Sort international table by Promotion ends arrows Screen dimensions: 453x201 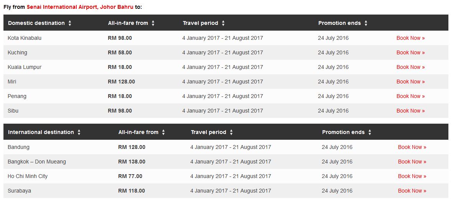pyautogui.click(x=369, y=132)
